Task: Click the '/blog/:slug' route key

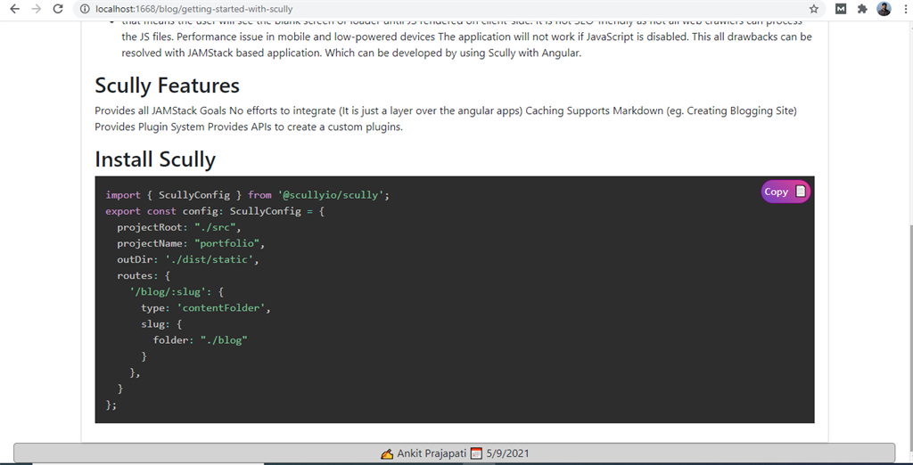Action: point(169,292)
